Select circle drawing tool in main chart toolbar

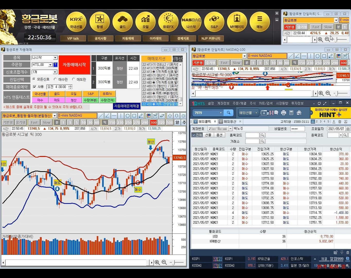point(128,116)
